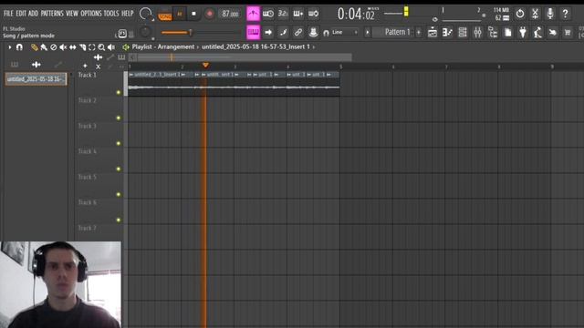Open the TOOLS menu
The image size is (584, 328).
pos(111,14)
